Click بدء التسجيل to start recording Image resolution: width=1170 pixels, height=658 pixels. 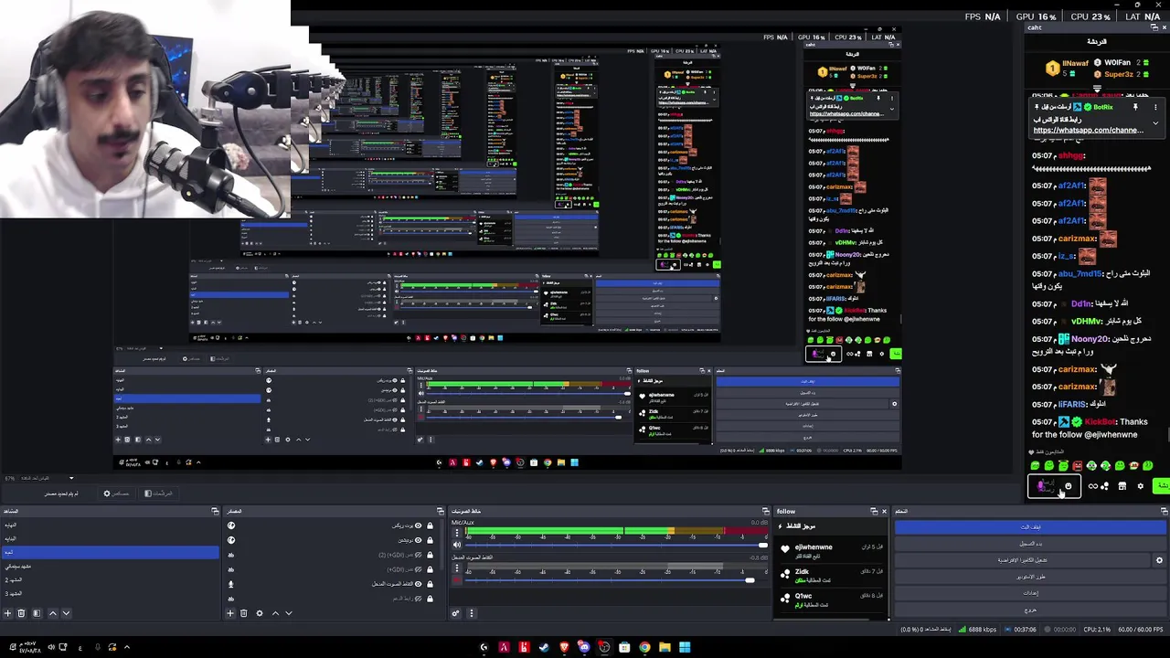click(x=1030, y=544)
